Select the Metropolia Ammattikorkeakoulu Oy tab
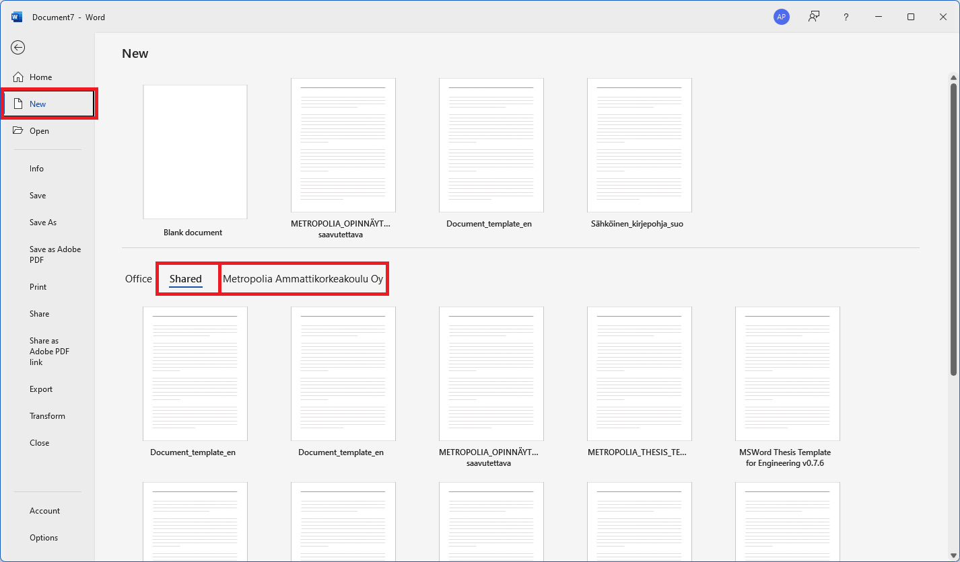960x562 pixels. pos(303,279)
